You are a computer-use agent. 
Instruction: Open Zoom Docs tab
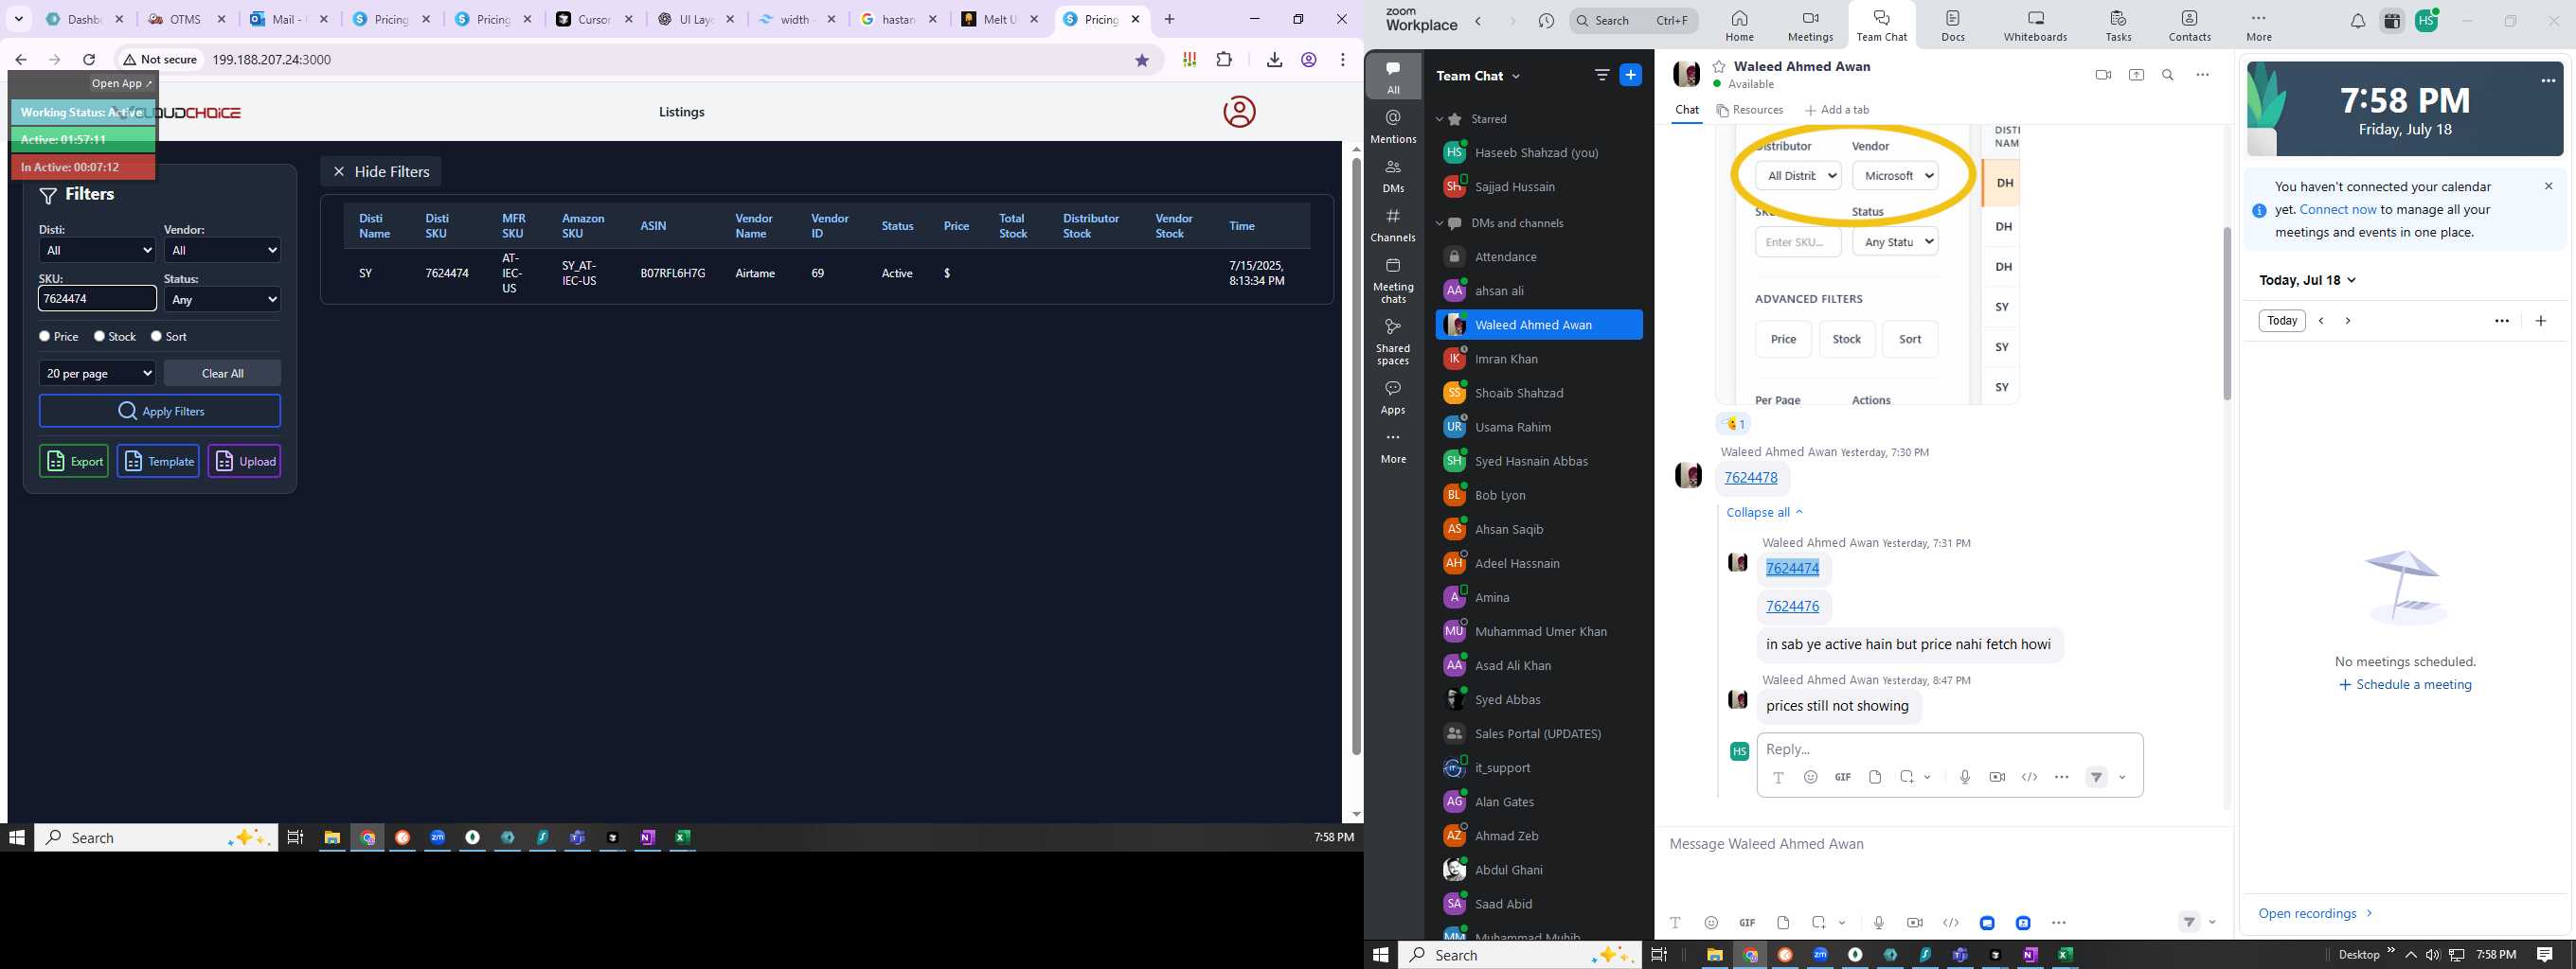pos(1952,25)
